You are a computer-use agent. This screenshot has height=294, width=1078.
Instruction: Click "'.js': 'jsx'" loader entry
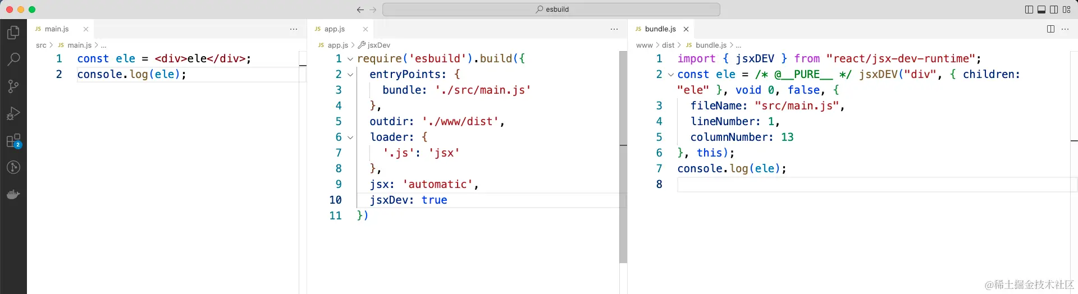coord(421,153)
